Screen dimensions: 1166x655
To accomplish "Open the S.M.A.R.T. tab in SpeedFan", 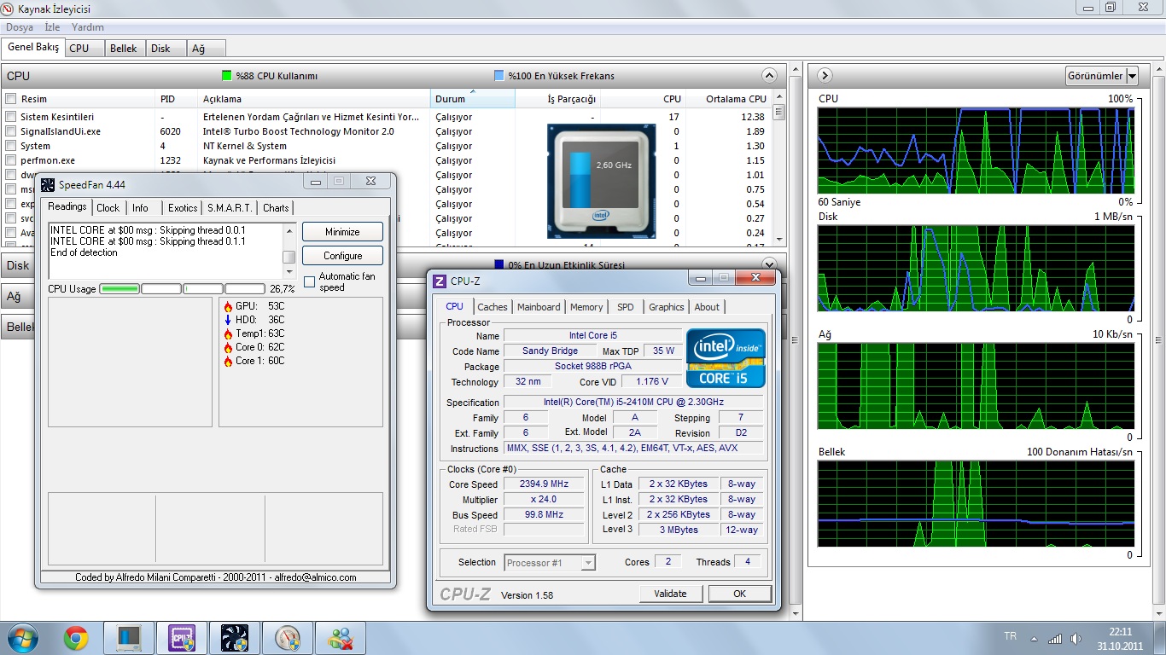I will [x=230, y=208].
